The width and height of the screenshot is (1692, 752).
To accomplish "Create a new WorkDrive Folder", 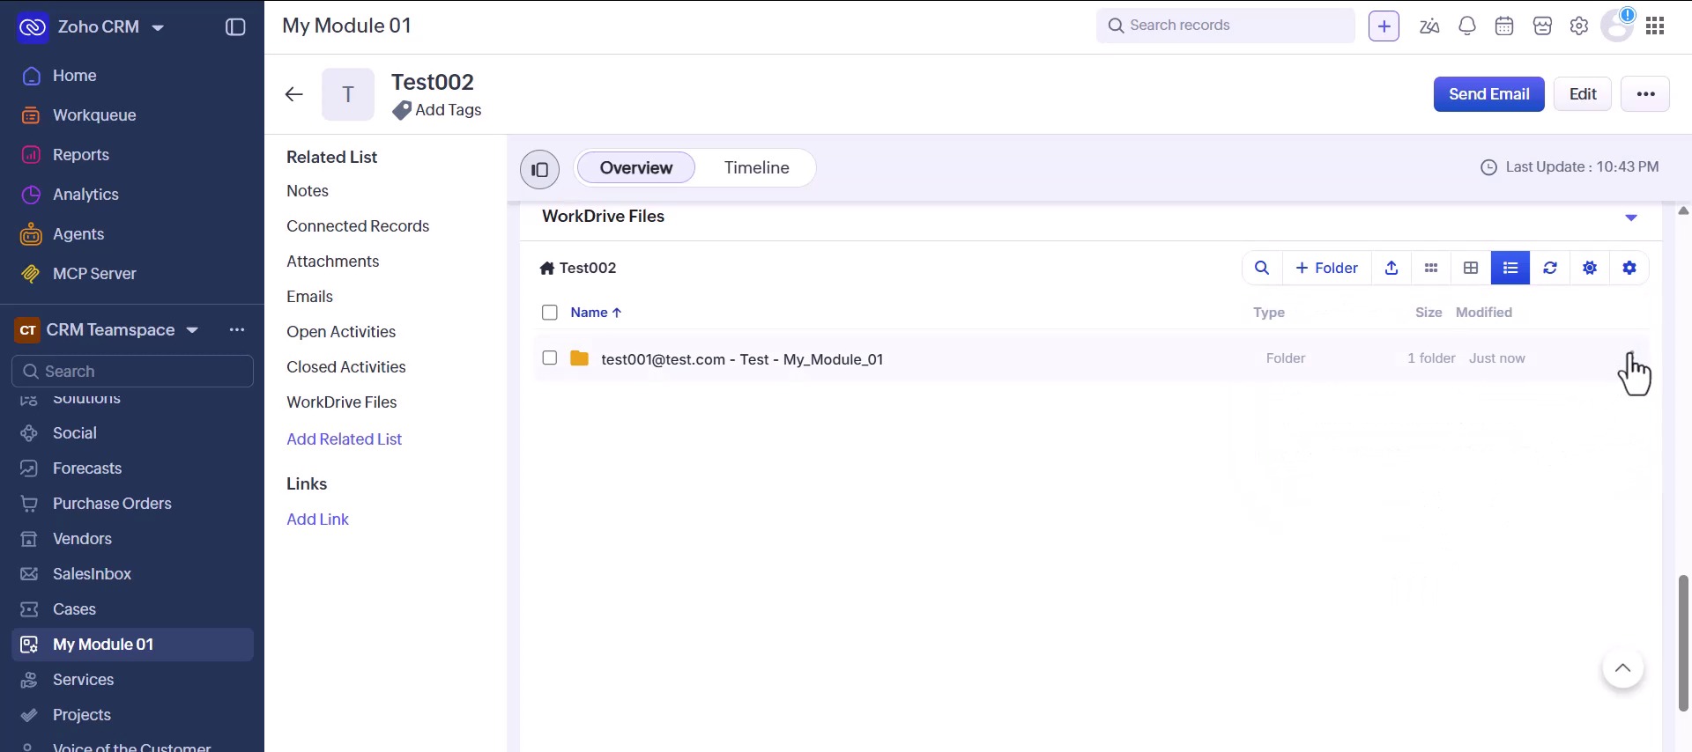I will 1326,268.
